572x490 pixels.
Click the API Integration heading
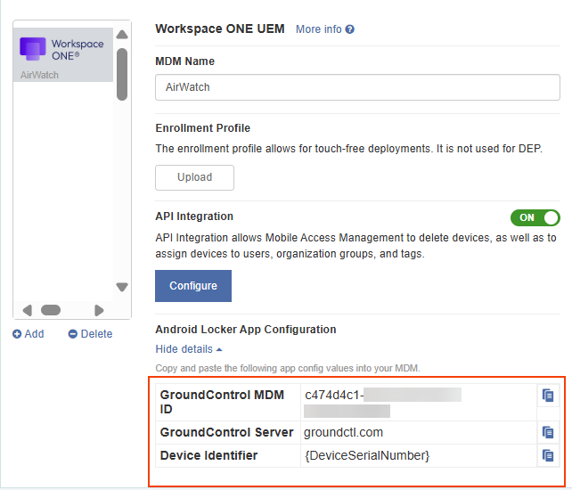(x=194, y=216)
